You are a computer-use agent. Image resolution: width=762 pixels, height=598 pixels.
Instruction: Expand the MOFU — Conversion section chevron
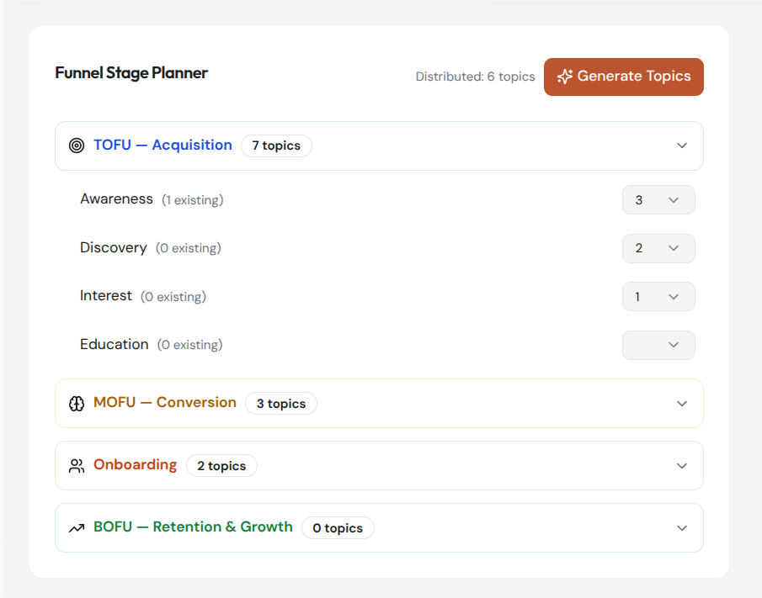click(x=682, y=403)
